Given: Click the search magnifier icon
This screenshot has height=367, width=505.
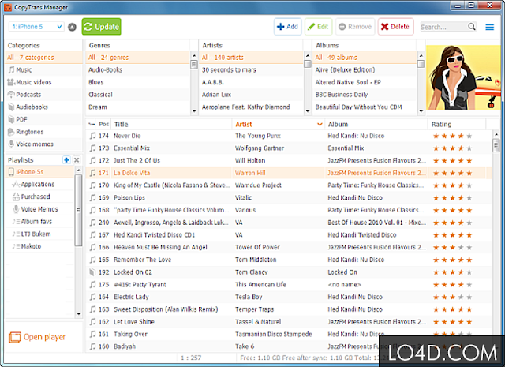Looking at the screenshot, I should [472, 27].
